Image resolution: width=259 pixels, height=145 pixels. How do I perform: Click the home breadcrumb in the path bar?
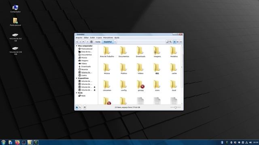click(98, 42)
